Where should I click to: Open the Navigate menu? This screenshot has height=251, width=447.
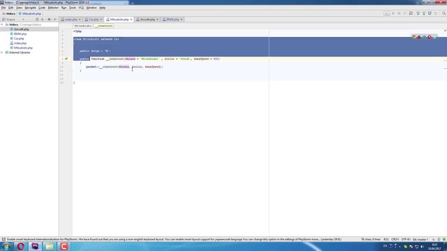coord(30,8)
